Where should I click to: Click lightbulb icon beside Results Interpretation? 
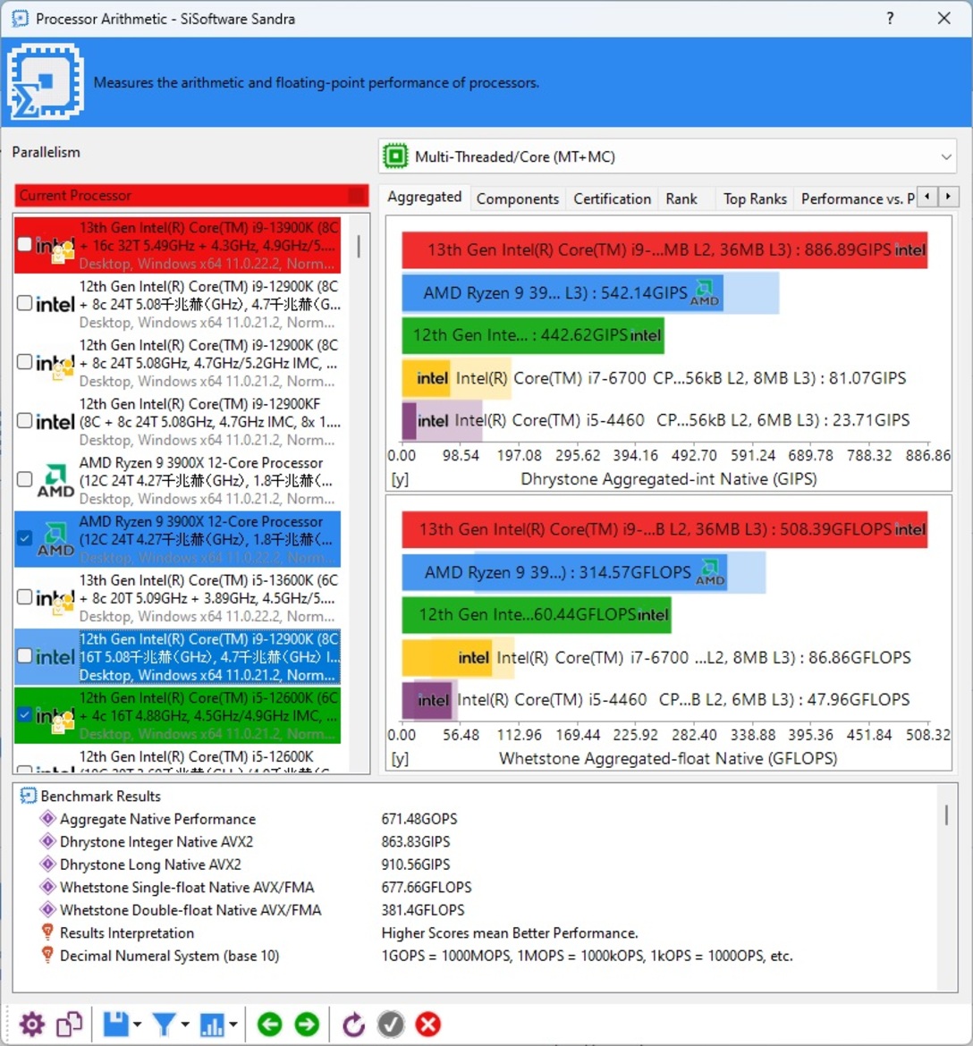coord(47,932)
